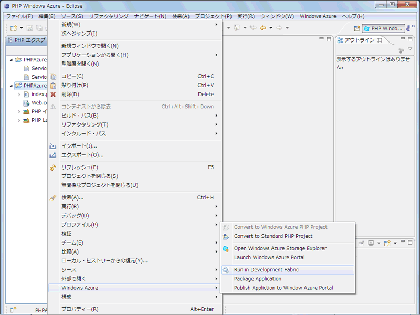
Task: Click Open Windows Azure Storage Explorer
Action: (288, 248)
